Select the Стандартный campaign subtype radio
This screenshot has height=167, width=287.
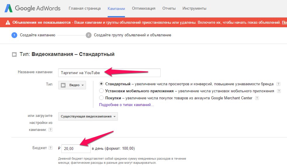pyautogui.click(x=101, y=84)
